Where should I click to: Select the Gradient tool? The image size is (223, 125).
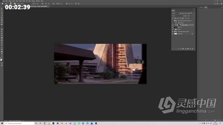[x=2, y=36]
